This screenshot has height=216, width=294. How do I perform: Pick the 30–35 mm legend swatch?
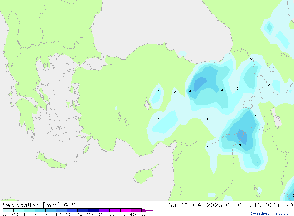(104, 210)
